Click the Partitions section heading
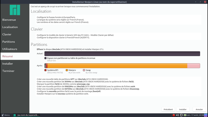Screen dimensions: 208x117 pyautogui.click(x=39, y=44)
